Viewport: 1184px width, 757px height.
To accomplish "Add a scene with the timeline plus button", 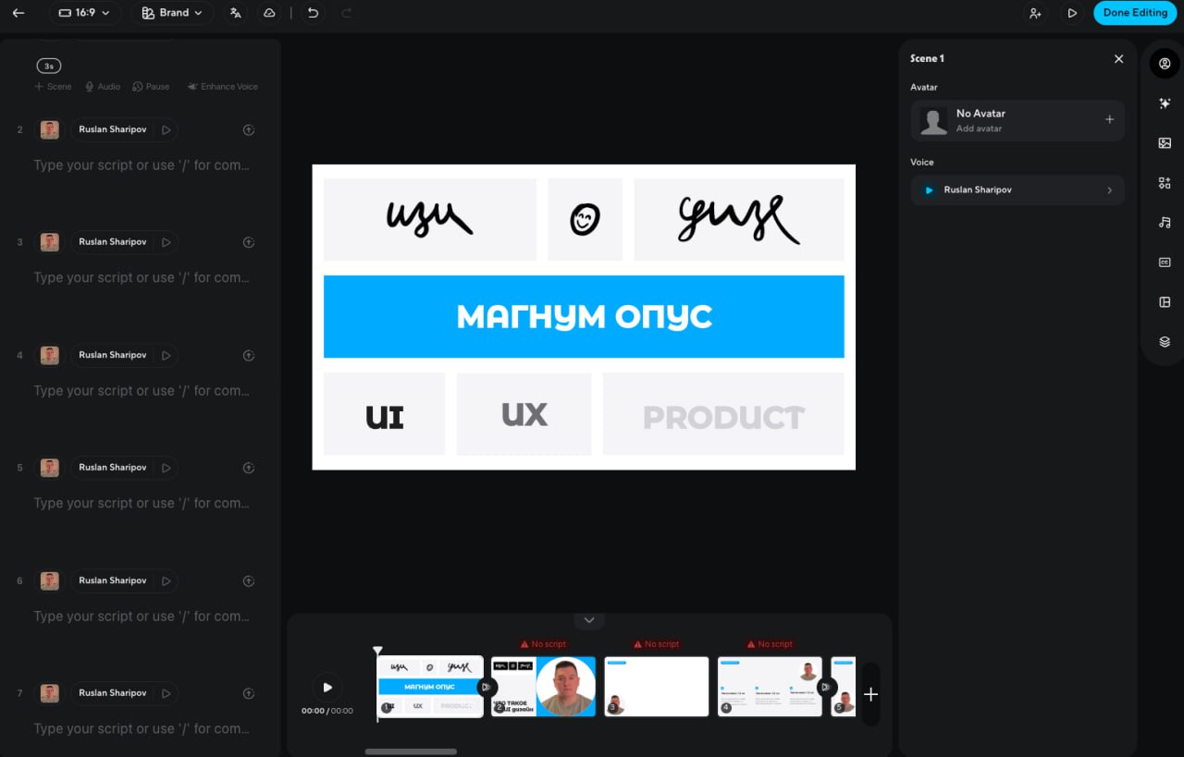I will point(870,694).
